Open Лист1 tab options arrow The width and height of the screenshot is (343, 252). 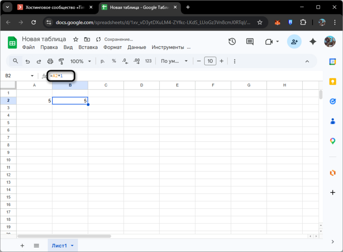[72, 246]
